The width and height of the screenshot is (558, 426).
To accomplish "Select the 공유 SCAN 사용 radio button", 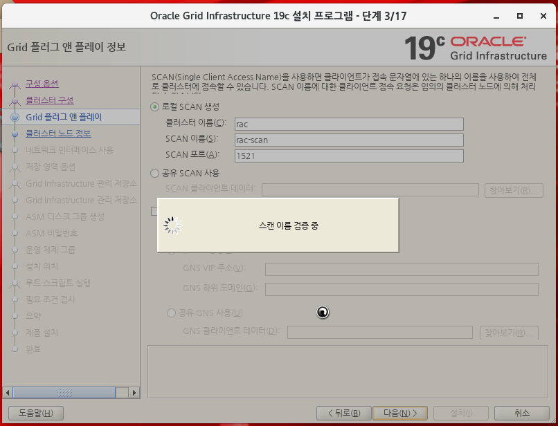I will point(154,173).
